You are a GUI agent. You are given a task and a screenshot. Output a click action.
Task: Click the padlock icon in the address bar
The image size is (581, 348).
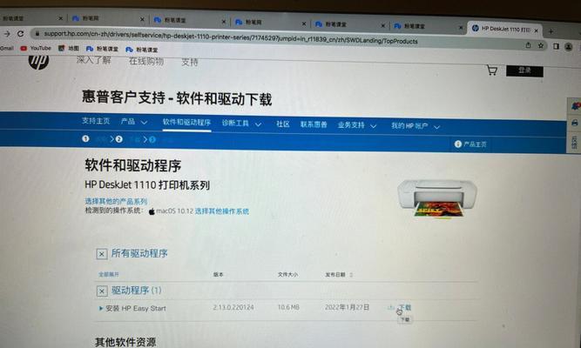pyautogui.click(x=37, y=34)
